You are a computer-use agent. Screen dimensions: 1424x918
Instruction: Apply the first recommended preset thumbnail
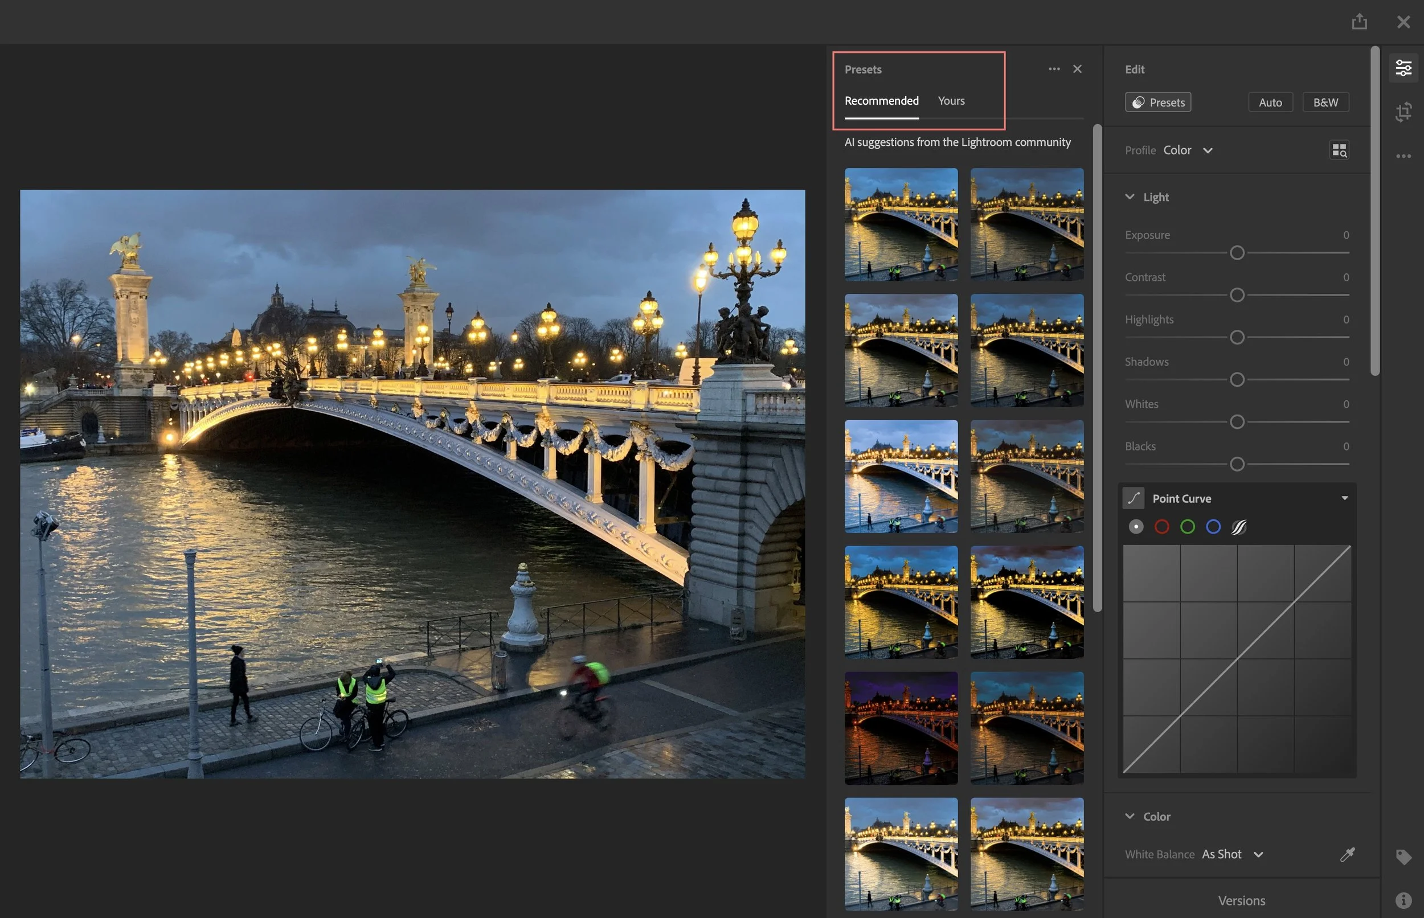[x=901, y=224]
